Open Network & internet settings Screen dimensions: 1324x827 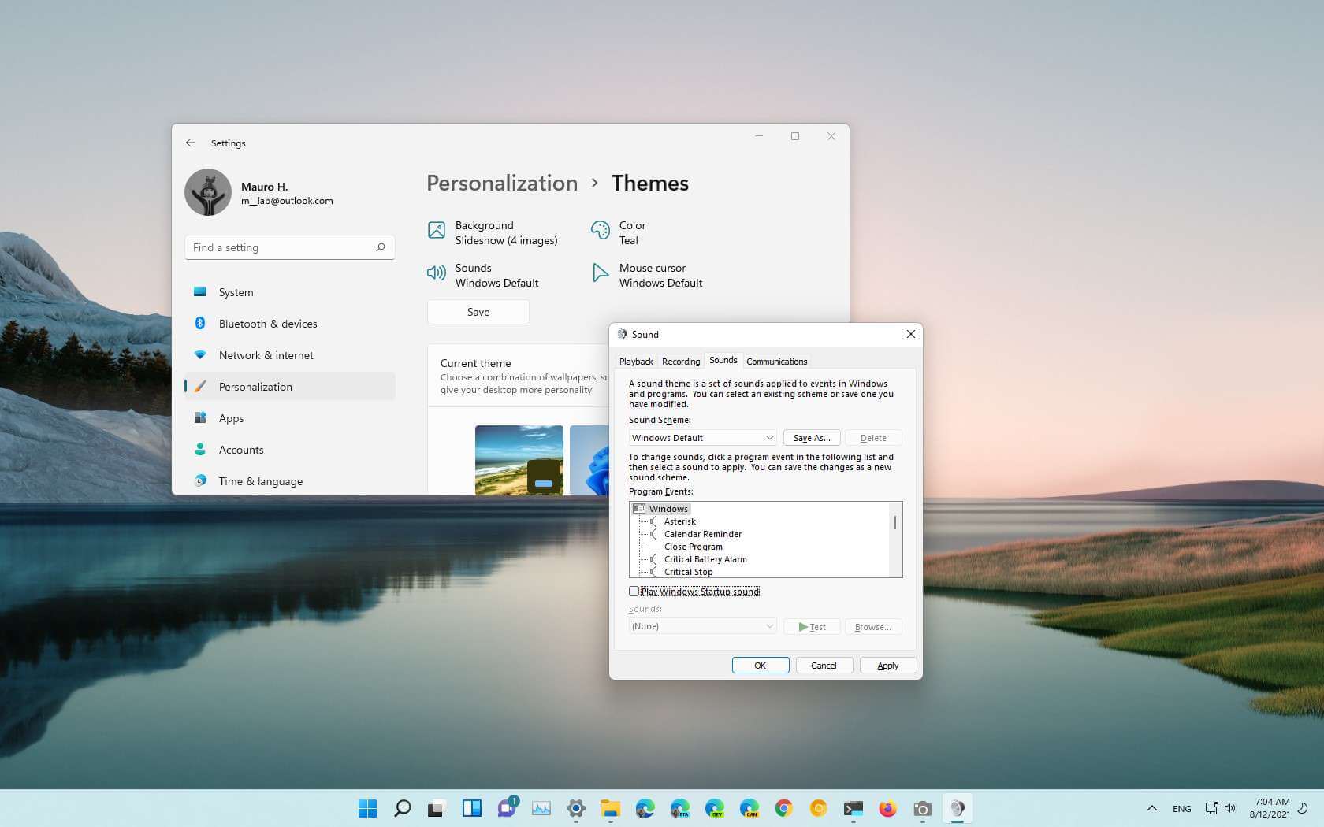pyautogui.click(x=290, y=355)
